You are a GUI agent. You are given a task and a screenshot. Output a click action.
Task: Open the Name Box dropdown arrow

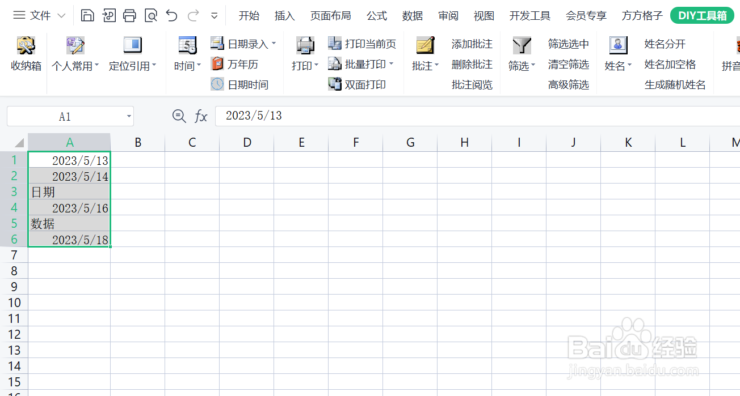coord(129,117)
